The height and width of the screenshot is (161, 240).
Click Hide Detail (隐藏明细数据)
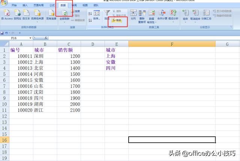click(222, 16)
